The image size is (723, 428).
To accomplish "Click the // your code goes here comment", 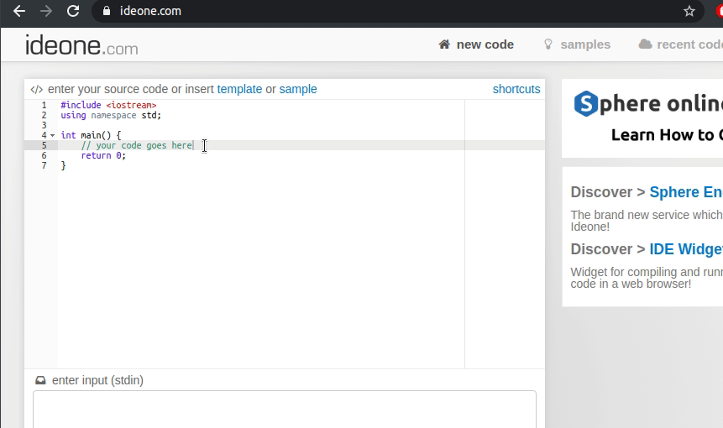I will click(x=137, y=145).
